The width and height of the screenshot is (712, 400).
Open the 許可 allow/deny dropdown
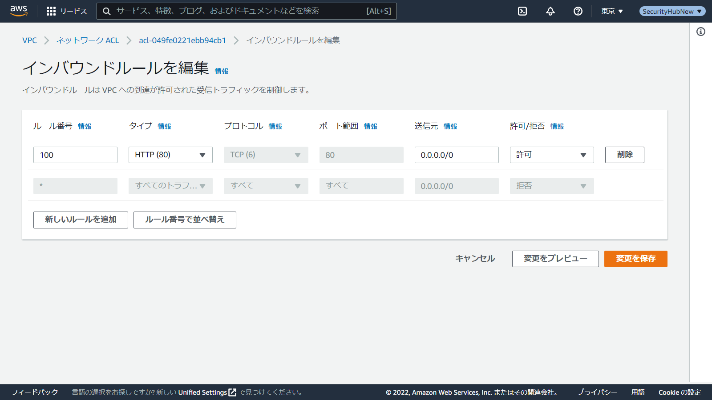pyautogui.click(x=551, y=155)
